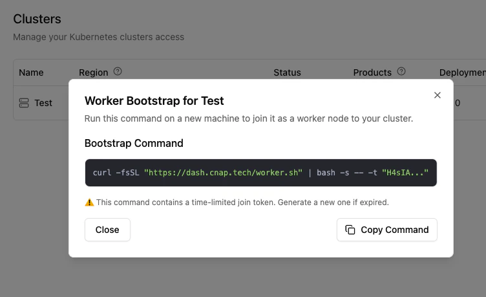Viewport: 486px width, 297px height.
Task: Close the Worker Bootstrap dialog with X
Action: click(437, 95)
